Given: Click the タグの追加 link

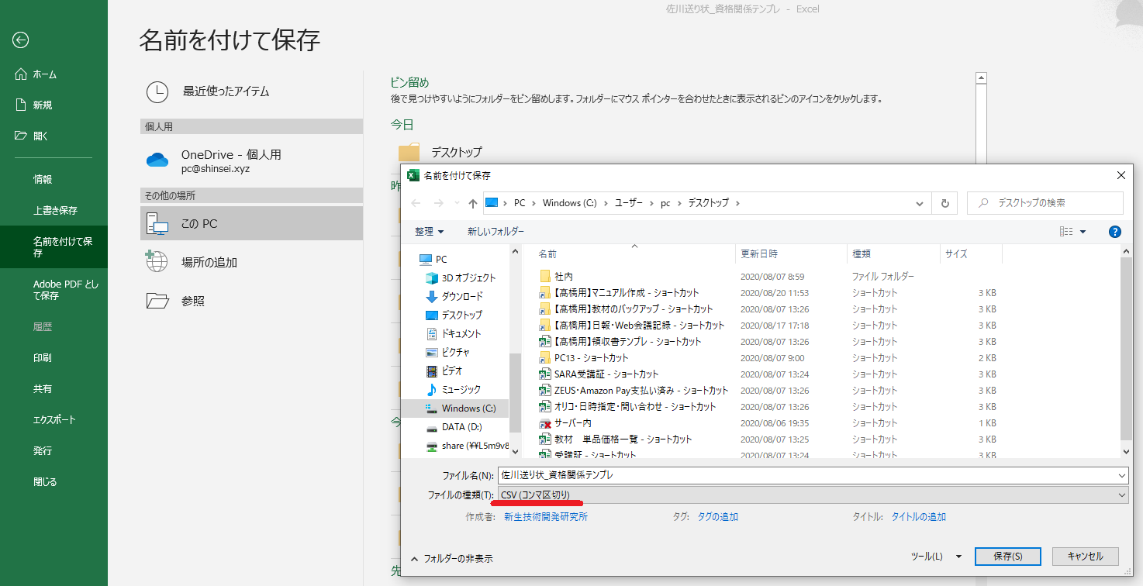Looking at the screenshot, I should pos(717,517).
